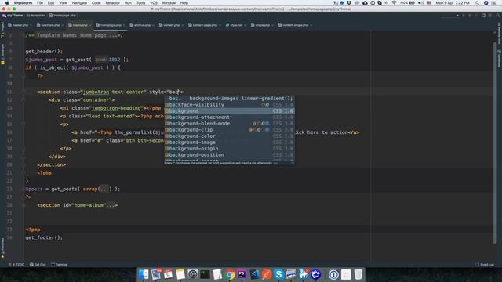Open the Project tool window

(2, 31)
